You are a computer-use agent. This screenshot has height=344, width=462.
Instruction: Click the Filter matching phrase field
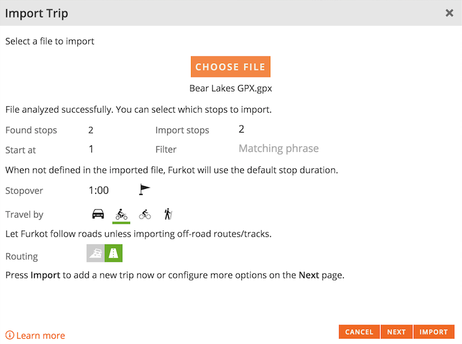click(279, 148)
